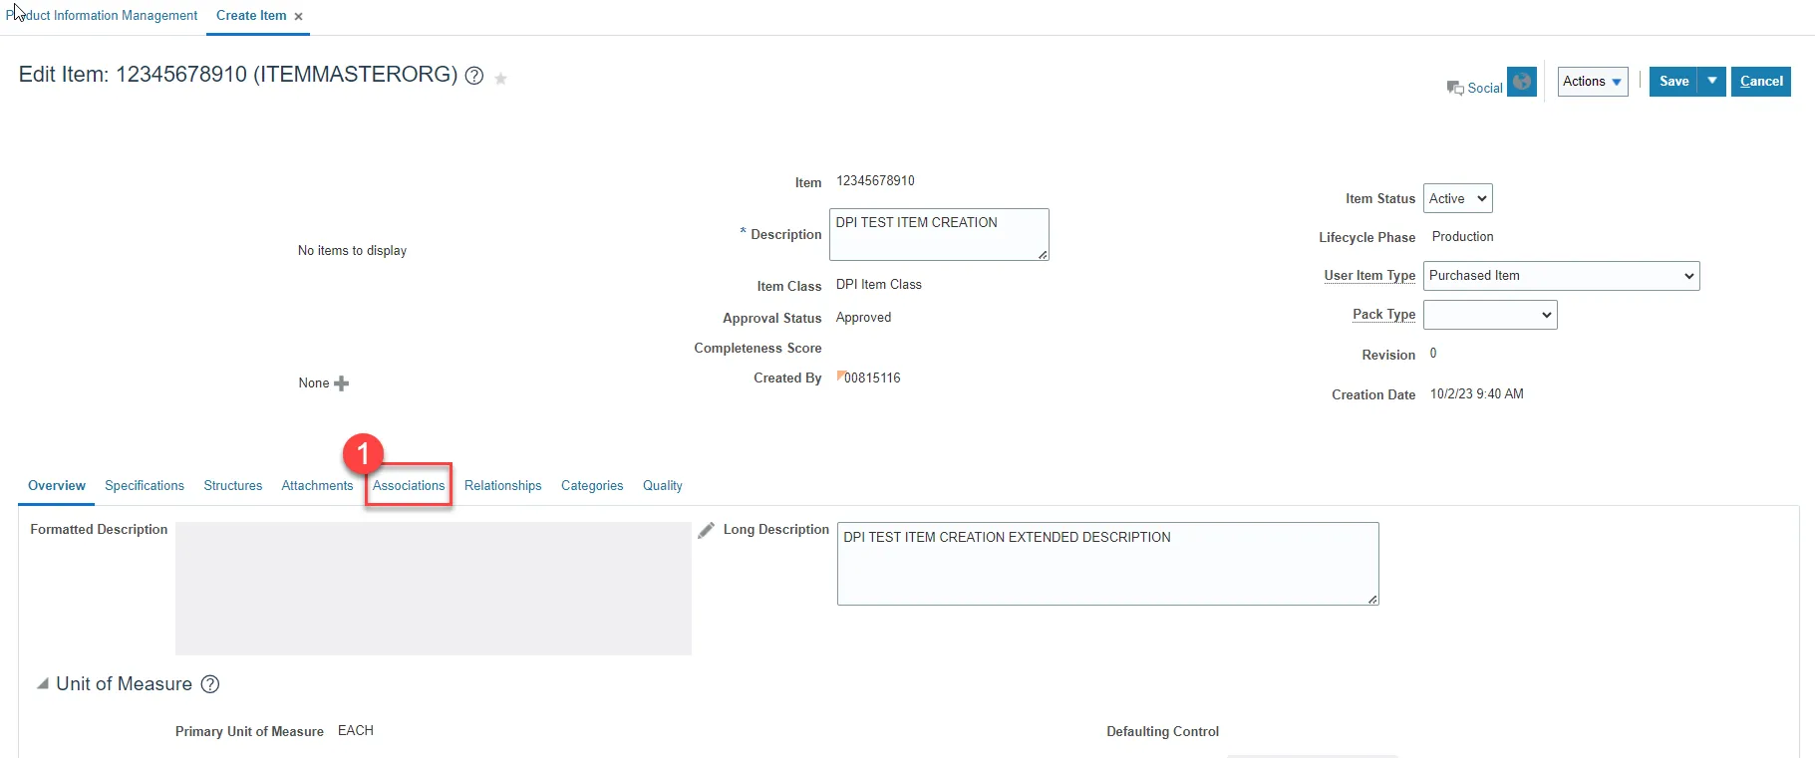Screen dimensions: 1815x758
Task: Click the User Item Type label
Action: pos(1369,276)
